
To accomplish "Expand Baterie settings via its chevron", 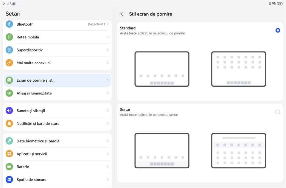I will coord(108,167).
